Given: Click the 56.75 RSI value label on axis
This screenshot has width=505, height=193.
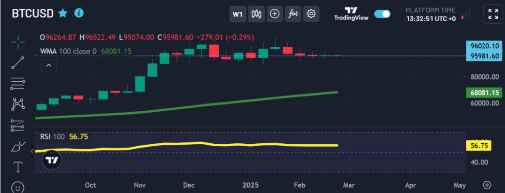Looking at the screenshot, I should (x=478, y=146).
